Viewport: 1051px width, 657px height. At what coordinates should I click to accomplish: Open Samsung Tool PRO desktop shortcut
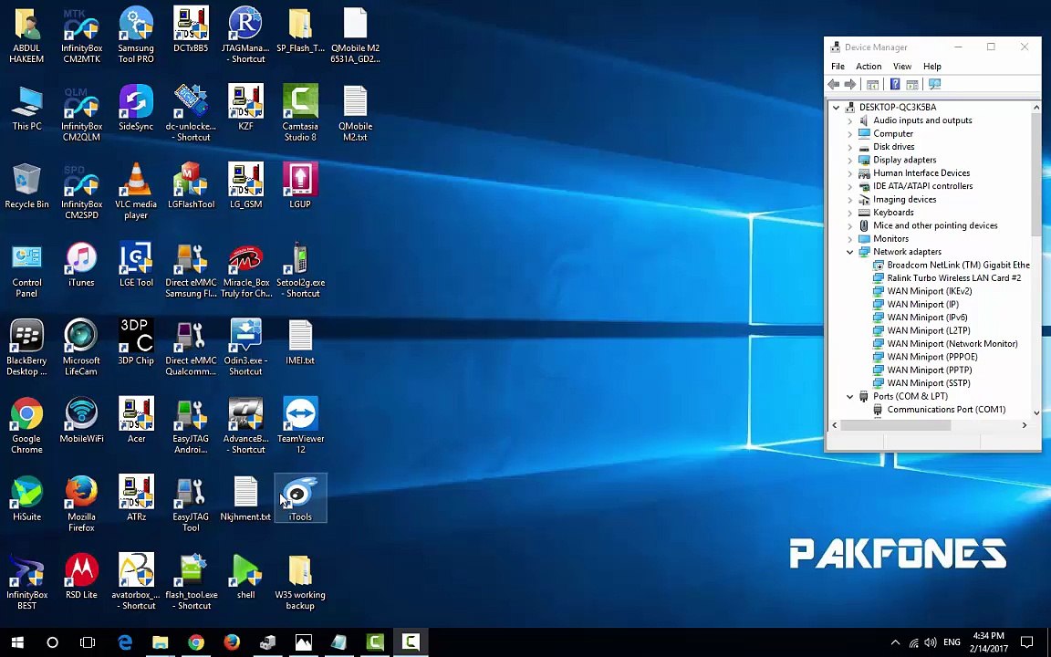point(136,34)
